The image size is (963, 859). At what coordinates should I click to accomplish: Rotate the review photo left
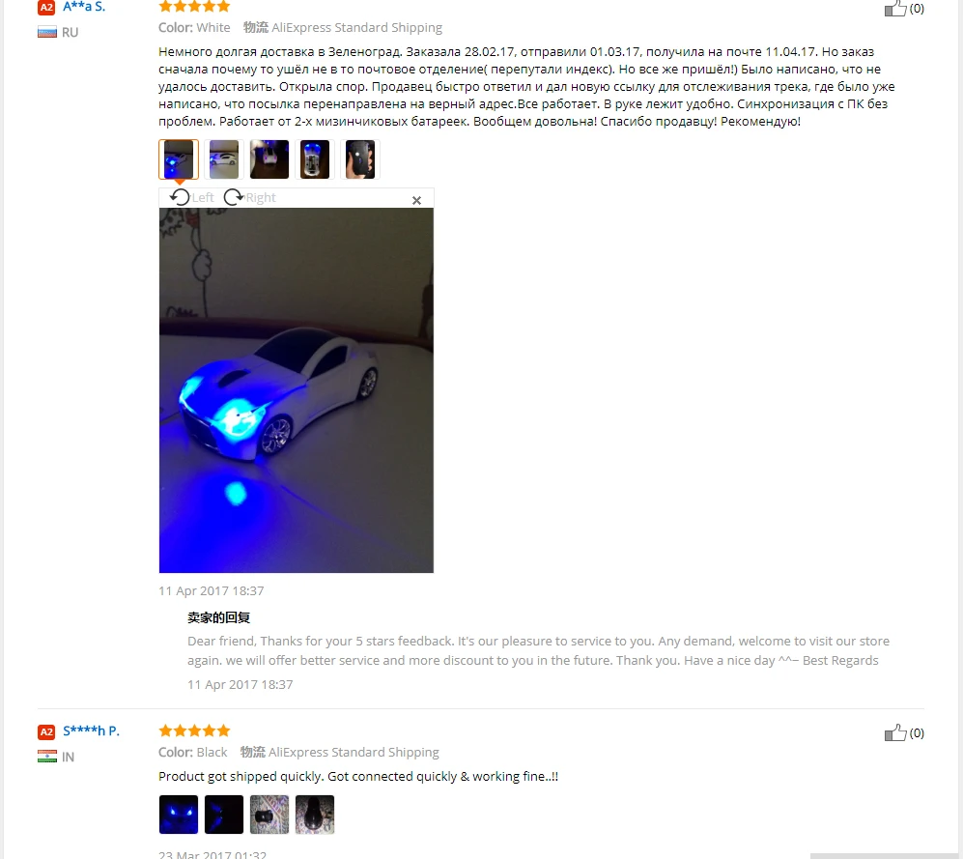[191, 198]
